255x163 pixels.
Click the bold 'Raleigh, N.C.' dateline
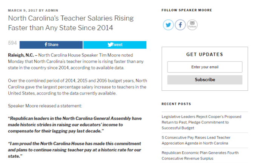click(x=21, y=55)
